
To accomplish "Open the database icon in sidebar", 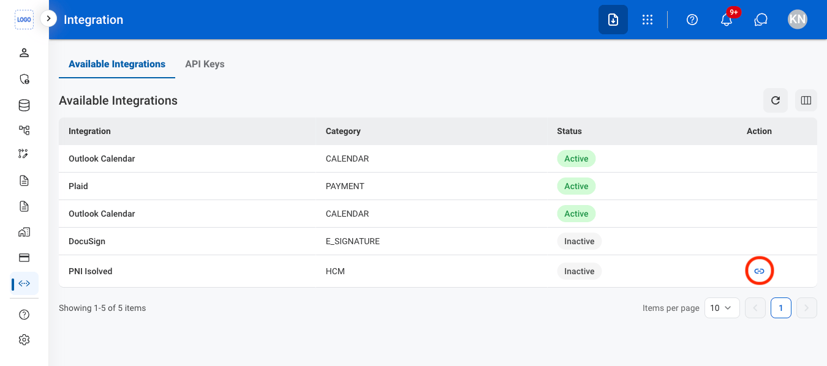I will pos(24,105).
